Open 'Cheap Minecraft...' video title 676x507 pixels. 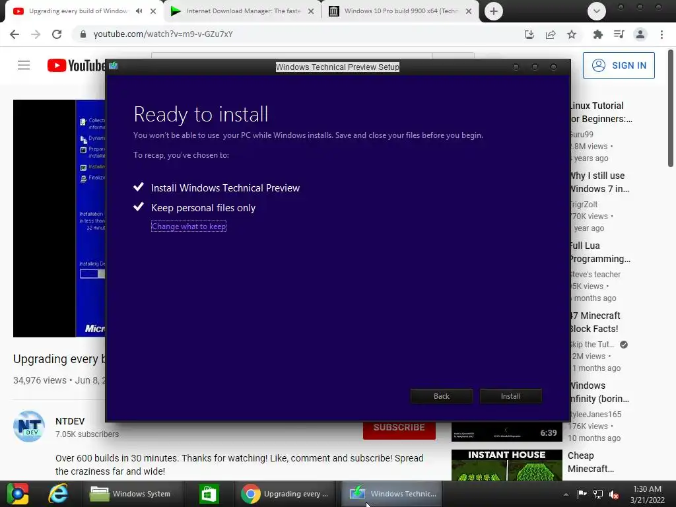pos(591,461)
